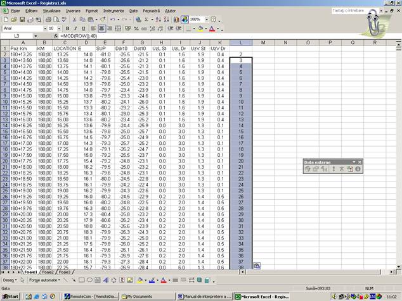
Task: Click the Undo arrow icon
Action: (112, 20)
